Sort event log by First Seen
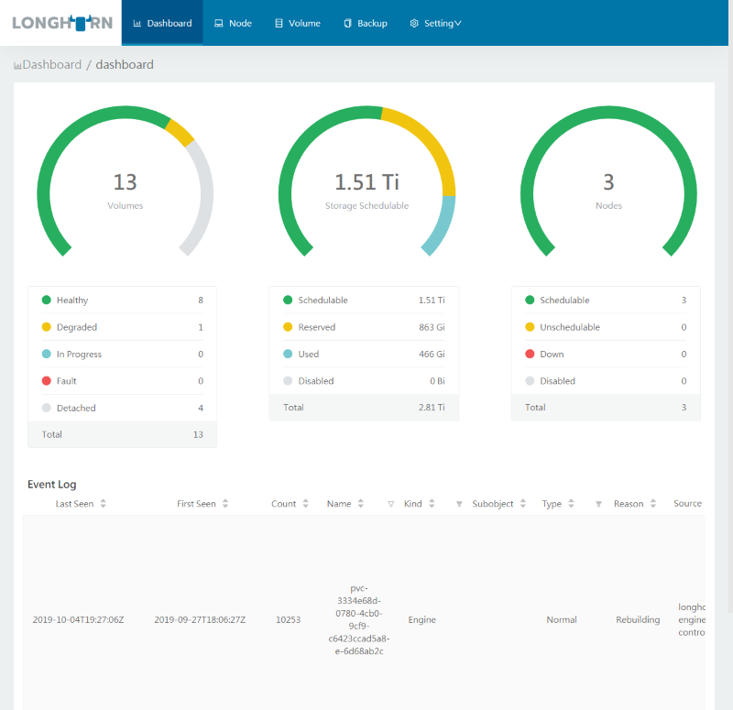 (x=225, y=503)
